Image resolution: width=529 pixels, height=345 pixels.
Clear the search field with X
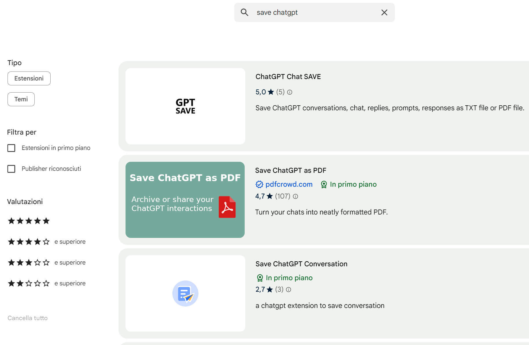[x=384, y=12]
